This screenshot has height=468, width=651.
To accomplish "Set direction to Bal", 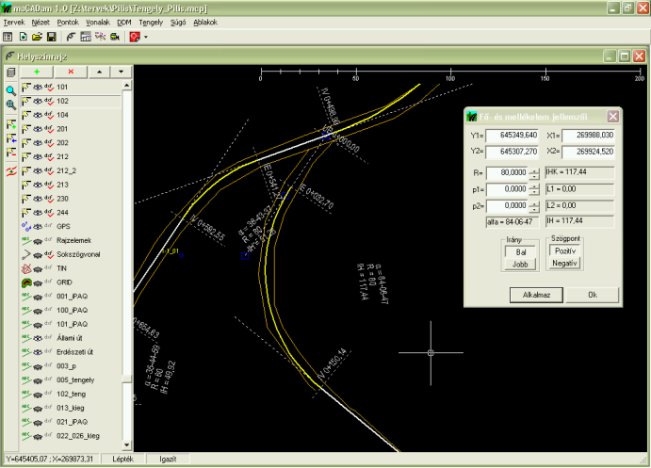I will pos(521,251).
